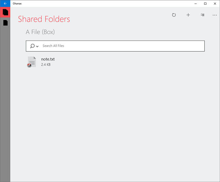The image size is (220, 182).
Task: Go back using the blue arrow button
Action: point(5,3)
